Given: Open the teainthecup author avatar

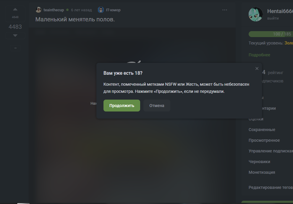Looking at the screenshot, I should [x=38, y=10].
